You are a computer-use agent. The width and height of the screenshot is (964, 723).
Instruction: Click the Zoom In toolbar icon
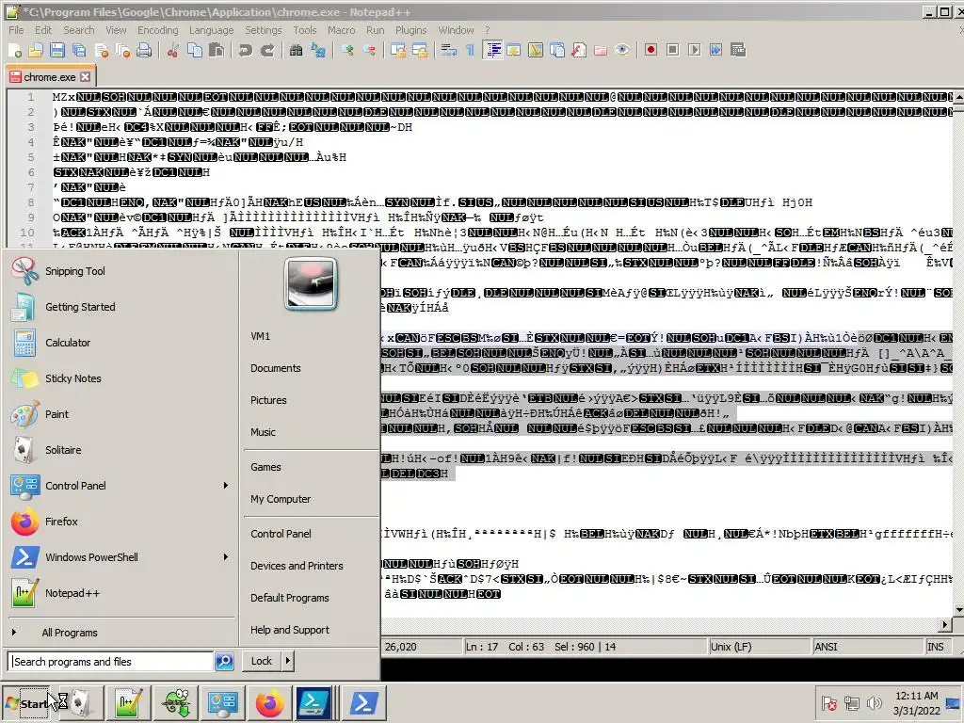click(347, 50)
